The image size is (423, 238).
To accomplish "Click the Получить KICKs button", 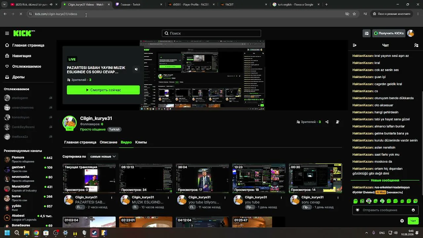I will click(389, 33).
